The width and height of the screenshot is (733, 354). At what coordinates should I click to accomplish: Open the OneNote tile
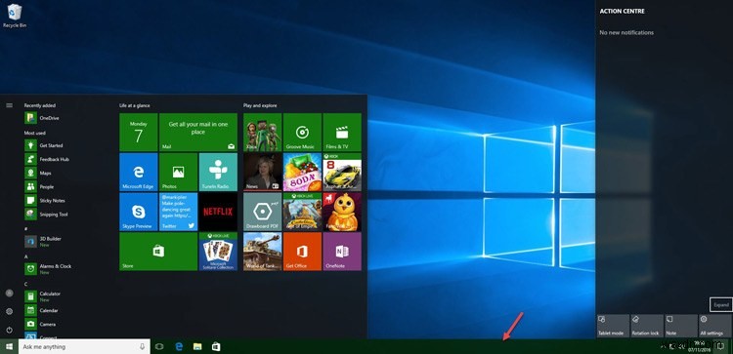coord(342,252)
